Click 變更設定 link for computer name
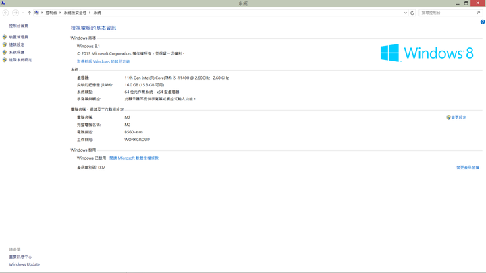486x273 pixels. (458, 117)
